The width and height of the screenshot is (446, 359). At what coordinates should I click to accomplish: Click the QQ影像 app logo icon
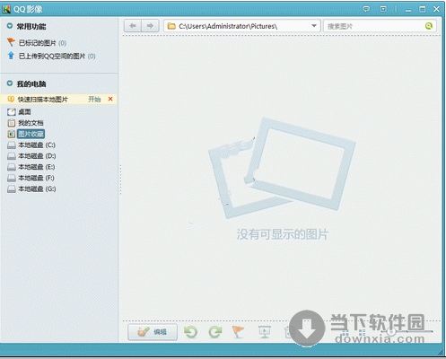(x=6, y=9)
